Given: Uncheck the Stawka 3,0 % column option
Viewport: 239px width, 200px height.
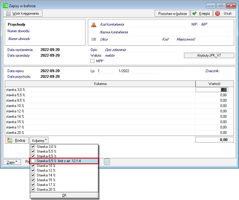Looking at the screenshot, I should coord(33,147).
